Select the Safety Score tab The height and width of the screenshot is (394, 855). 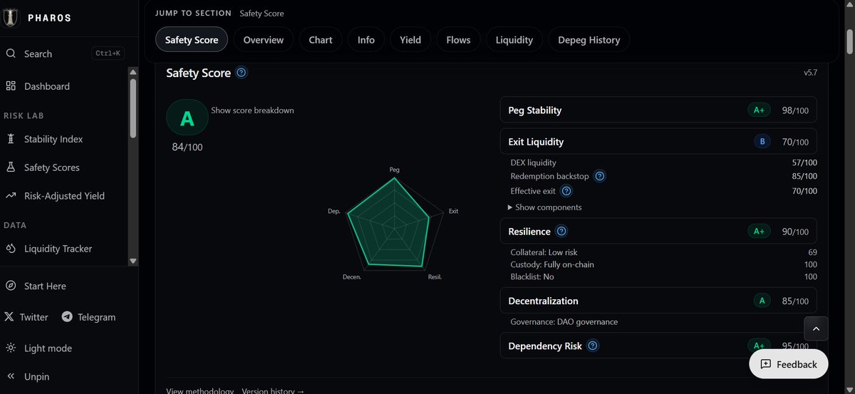192,40
